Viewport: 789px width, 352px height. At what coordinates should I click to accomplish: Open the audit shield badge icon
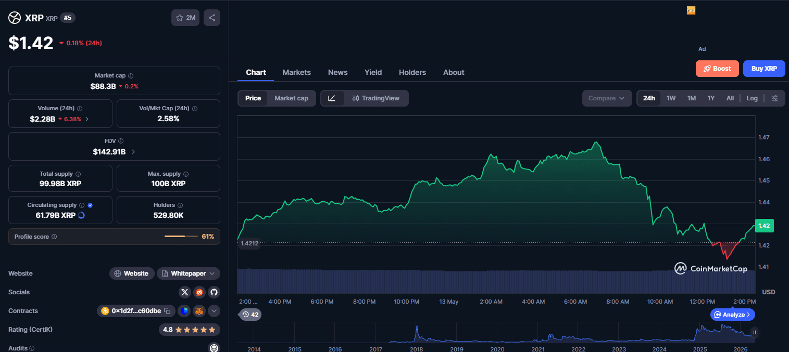click(214, 348)
